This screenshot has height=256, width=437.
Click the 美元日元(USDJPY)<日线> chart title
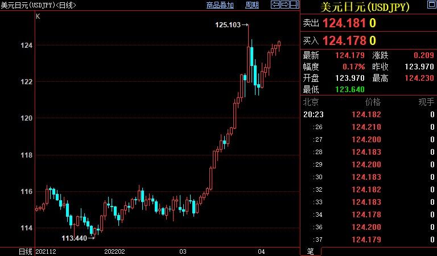click(x=38, y=5)
